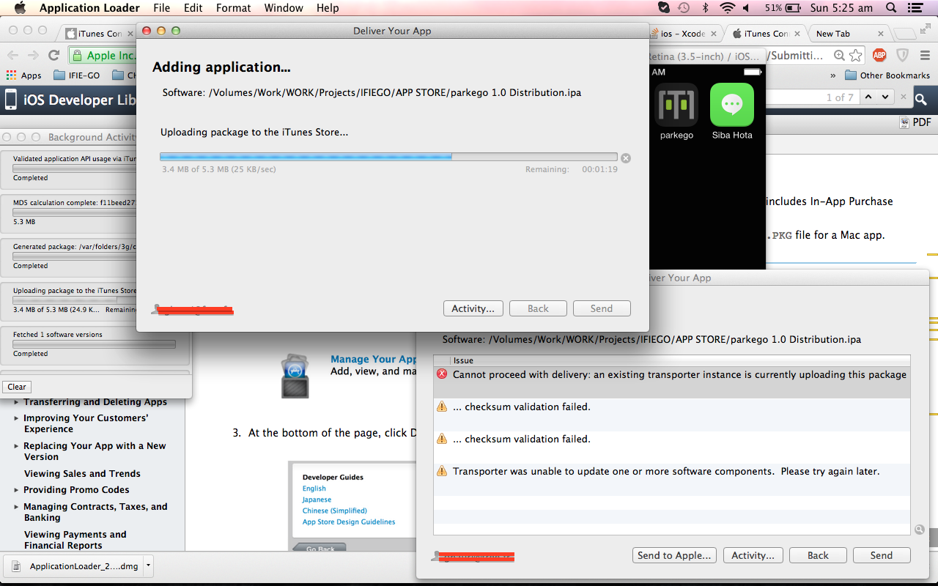Click the zoom magnifier icon in address bar

click(839, 55)
